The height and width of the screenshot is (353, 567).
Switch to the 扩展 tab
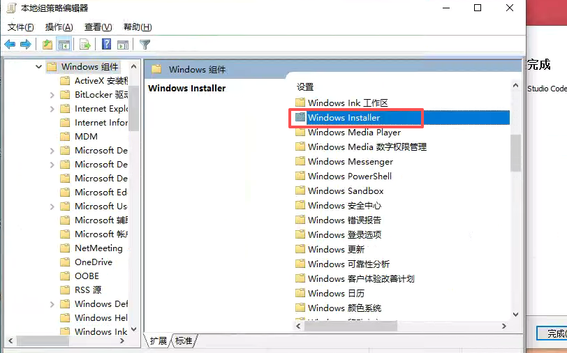[159, 340]
